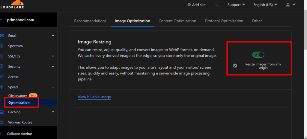Open the Support dropdown menu
Viewport: 307px width, 139px height.
tap(236, 5)
